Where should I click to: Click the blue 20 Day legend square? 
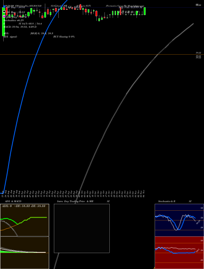pos(4,7)
